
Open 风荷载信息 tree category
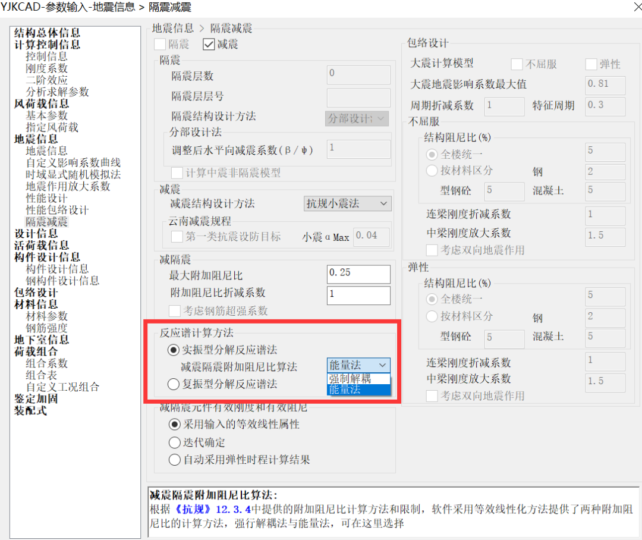(x=42, y=104)
